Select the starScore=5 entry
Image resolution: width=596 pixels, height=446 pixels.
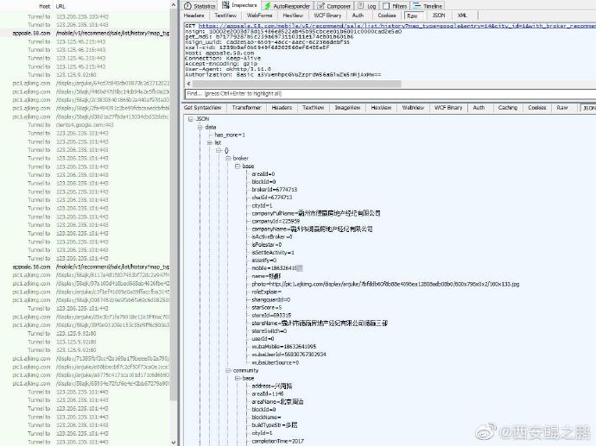point(266,307)
